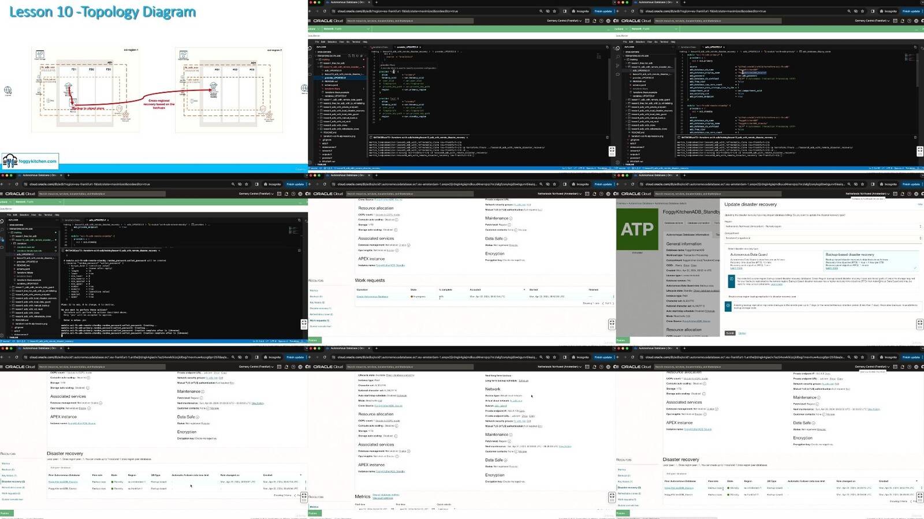Click Finish update button in Work requests pane
Screen dimensions: 924x519
[x=603, y=184]
